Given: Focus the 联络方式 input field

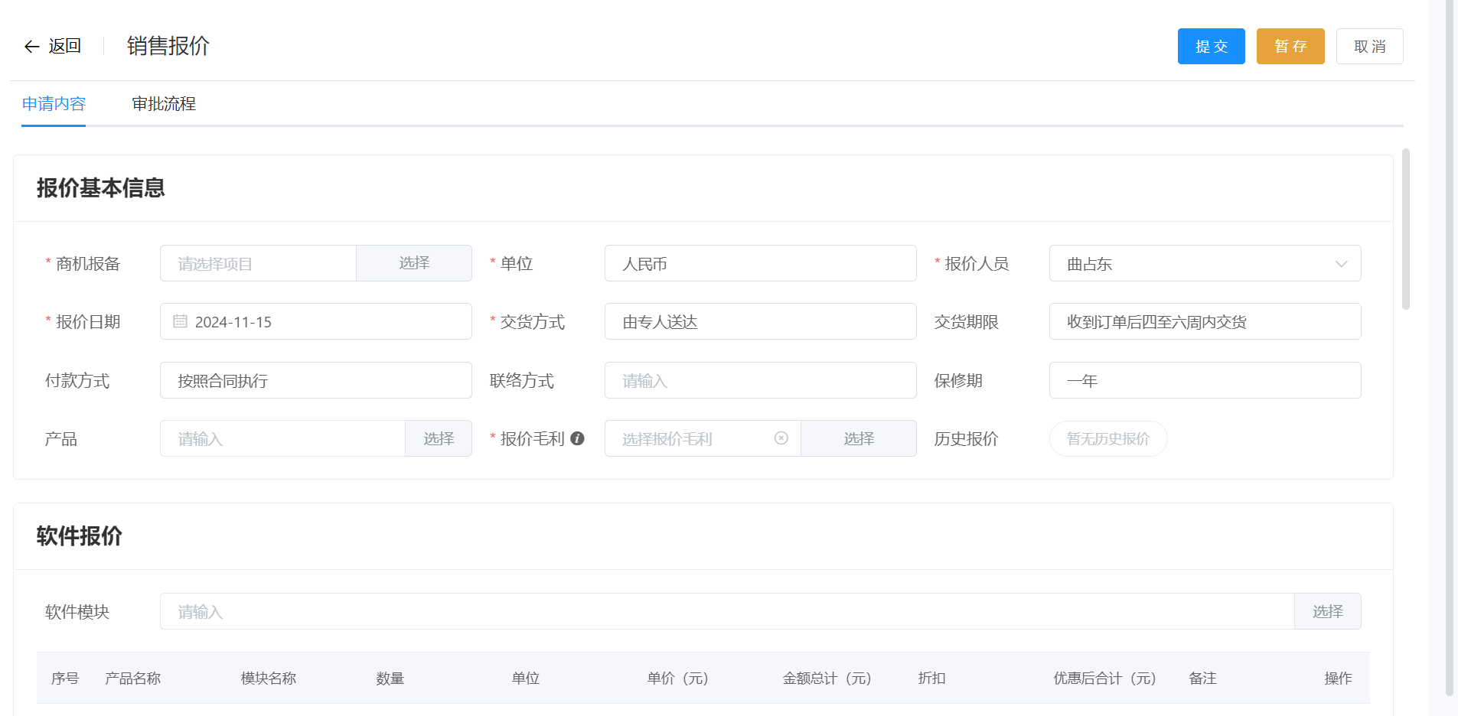Looking at the screenshot, I should [x=759, y=380].
